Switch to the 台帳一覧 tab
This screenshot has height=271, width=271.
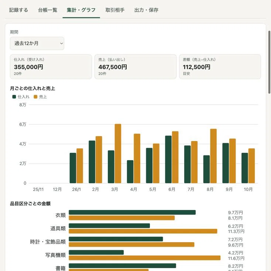coord(48,10)
